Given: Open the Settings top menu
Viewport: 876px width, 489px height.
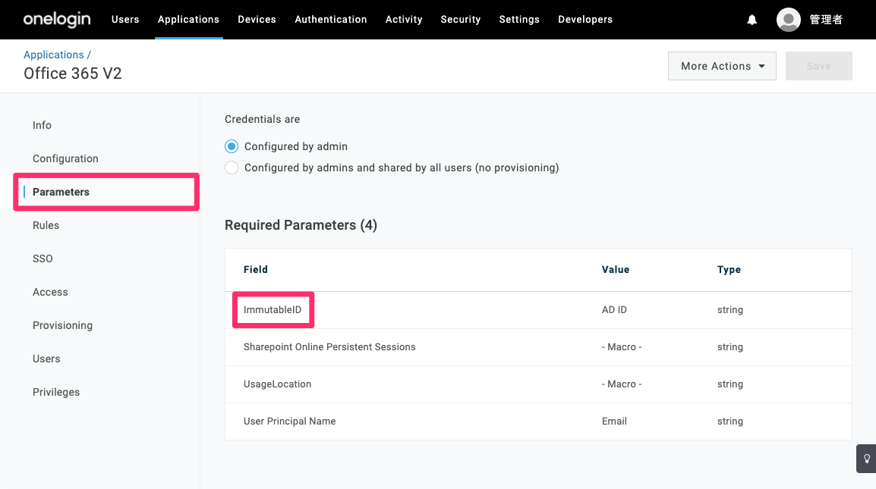Looking at the screenshot, I should [519, 20].
